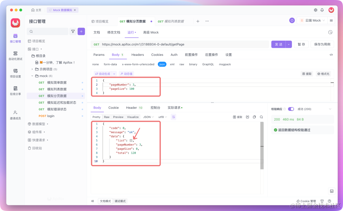
Task: Show generated code icon
Action: [x=331, y=55]
